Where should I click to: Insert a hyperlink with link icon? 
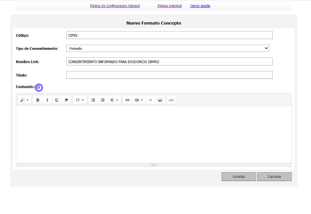click(x=127, y=100)
